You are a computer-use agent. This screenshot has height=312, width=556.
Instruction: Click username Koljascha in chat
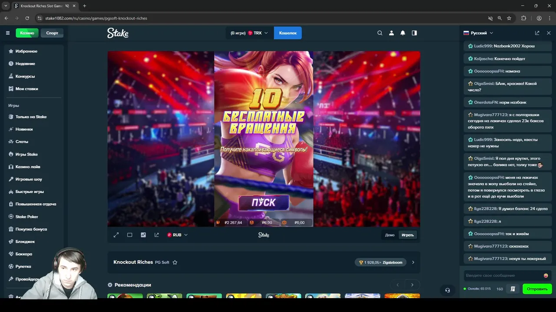click(x=483, y=58)
